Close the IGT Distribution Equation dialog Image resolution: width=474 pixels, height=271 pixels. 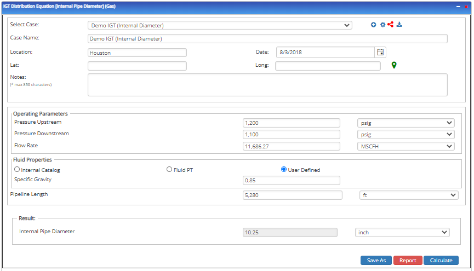[466, 7]
